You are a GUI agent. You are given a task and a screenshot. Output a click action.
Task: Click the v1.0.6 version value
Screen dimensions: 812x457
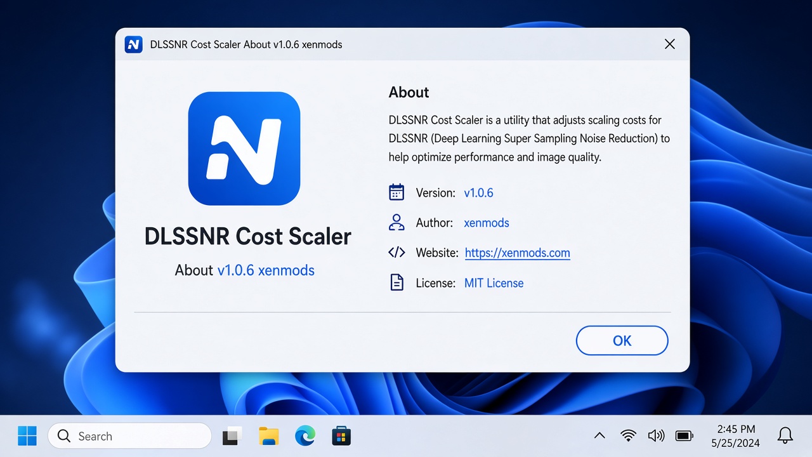(479, 193)
